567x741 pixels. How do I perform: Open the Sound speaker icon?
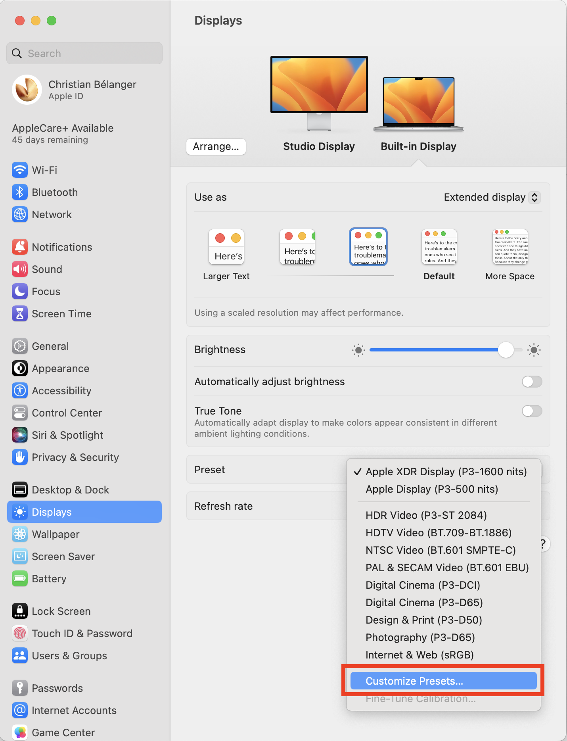(x=20, y=269)
